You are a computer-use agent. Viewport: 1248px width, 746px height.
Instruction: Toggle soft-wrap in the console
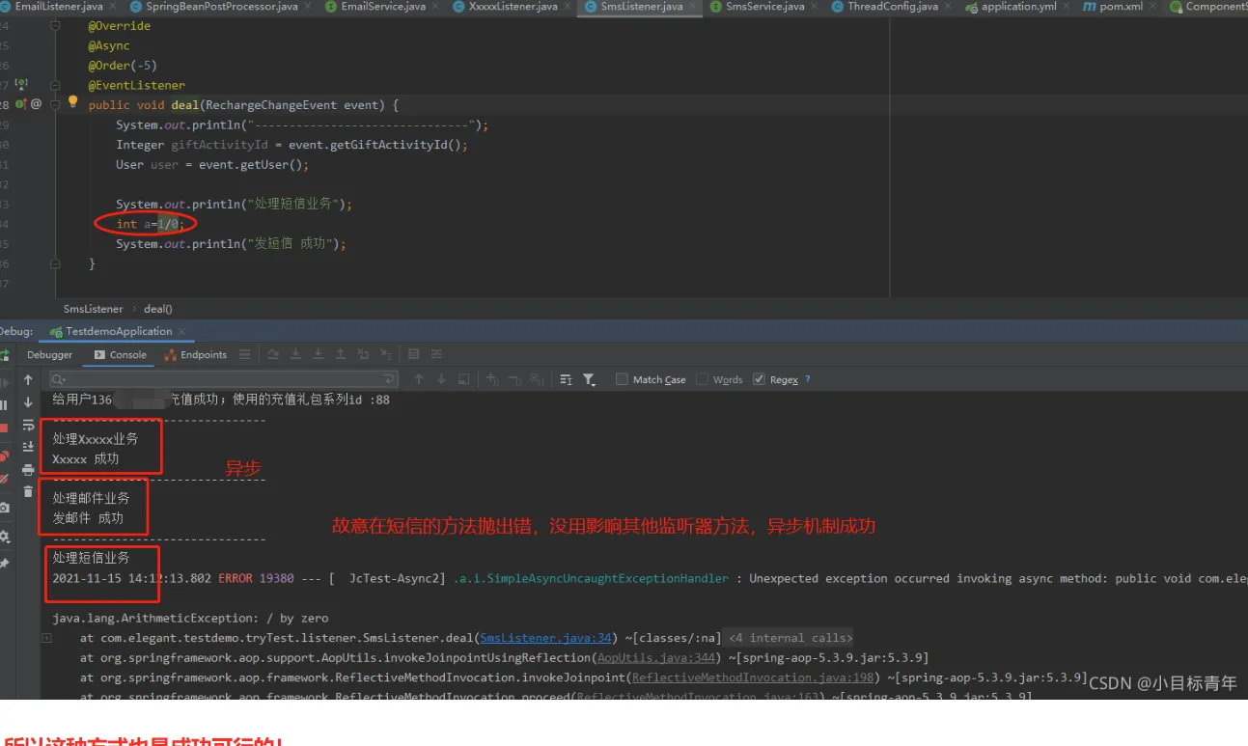[x=29, y=425]
